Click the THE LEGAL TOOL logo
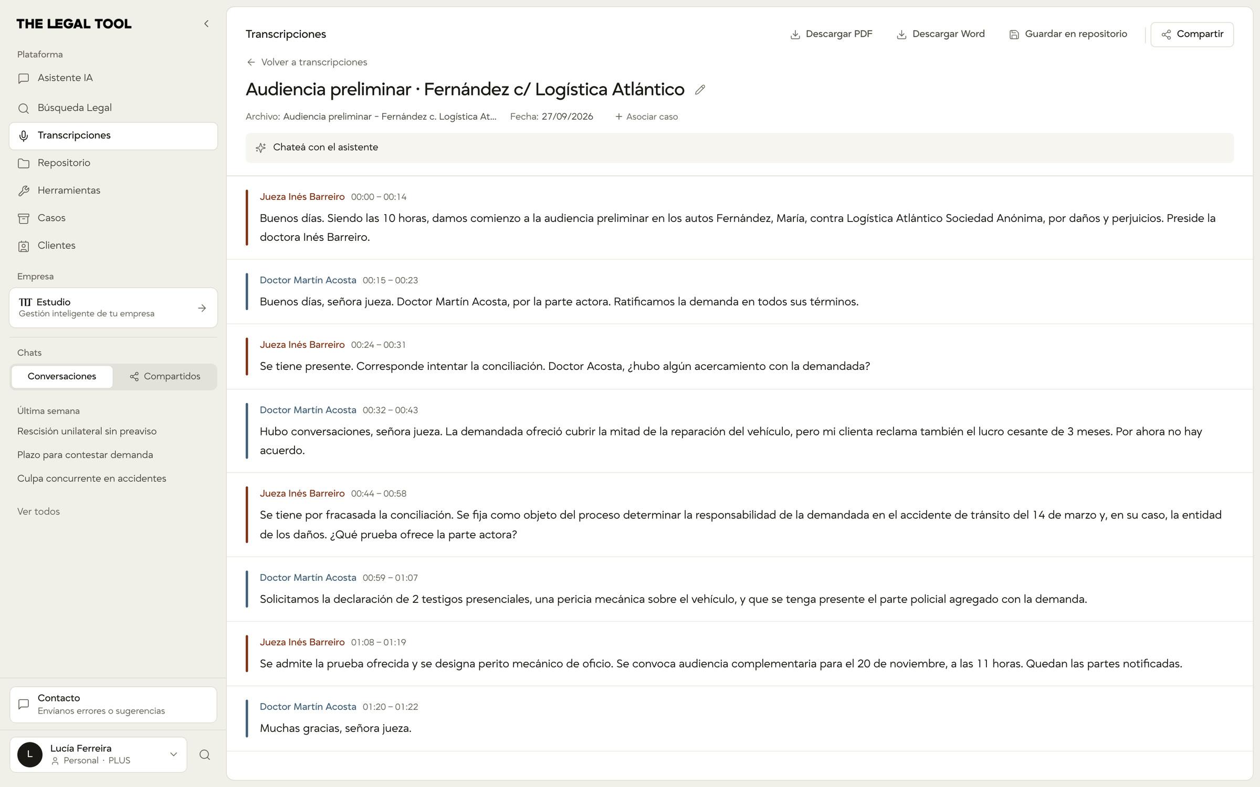1260x787 pixels. [74, 24]
